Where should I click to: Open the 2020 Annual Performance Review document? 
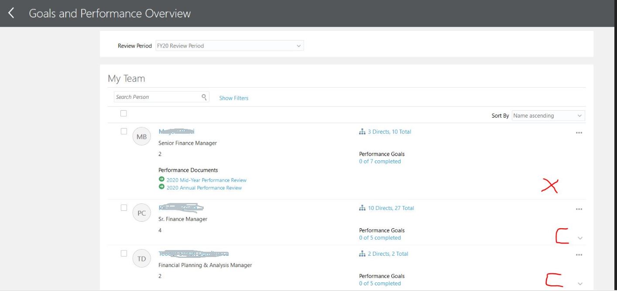click(203, 187)
